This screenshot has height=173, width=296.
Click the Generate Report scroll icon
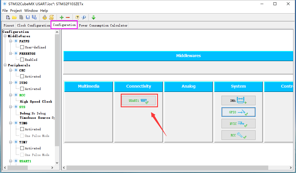point(51,17)
